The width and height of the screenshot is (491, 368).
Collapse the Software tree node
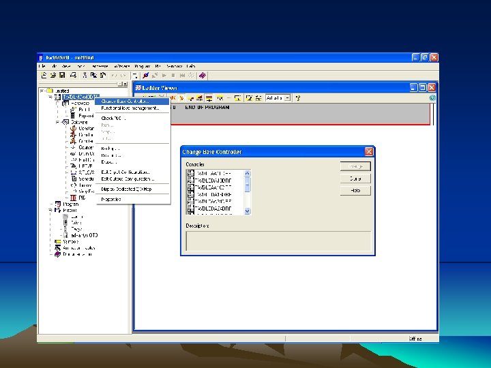(x=58, y=122)
